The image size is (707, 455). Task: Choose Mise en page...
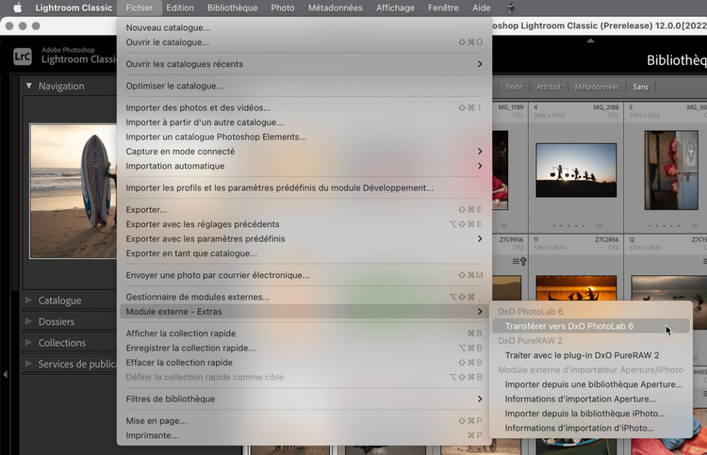click(304, 420)
